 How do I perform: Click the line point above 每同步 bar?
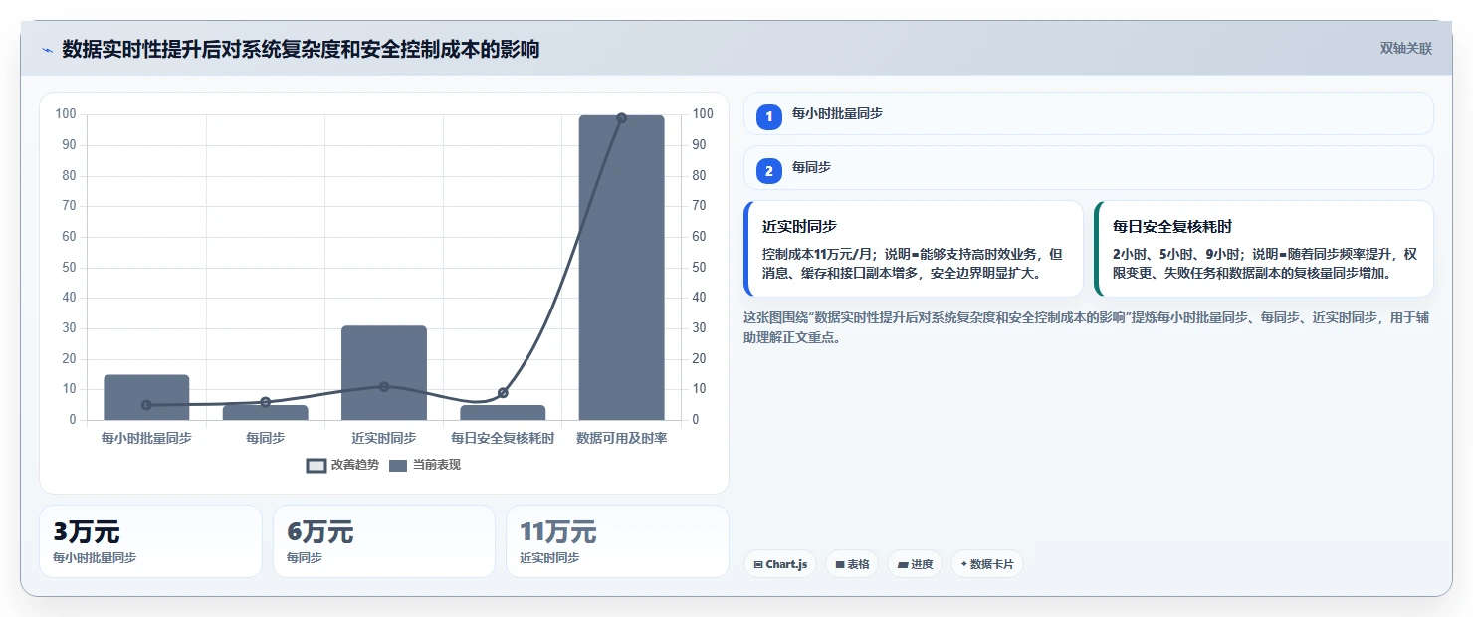coord(265,402)
